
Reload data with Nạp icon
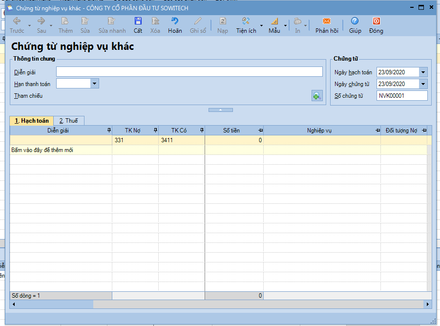click(223, 21)
